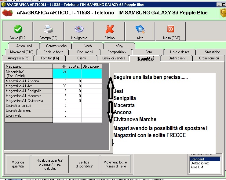Click Ricalcola quantita' ordinate button
Screen dimensions: 226x180
(x=50, y=164)
